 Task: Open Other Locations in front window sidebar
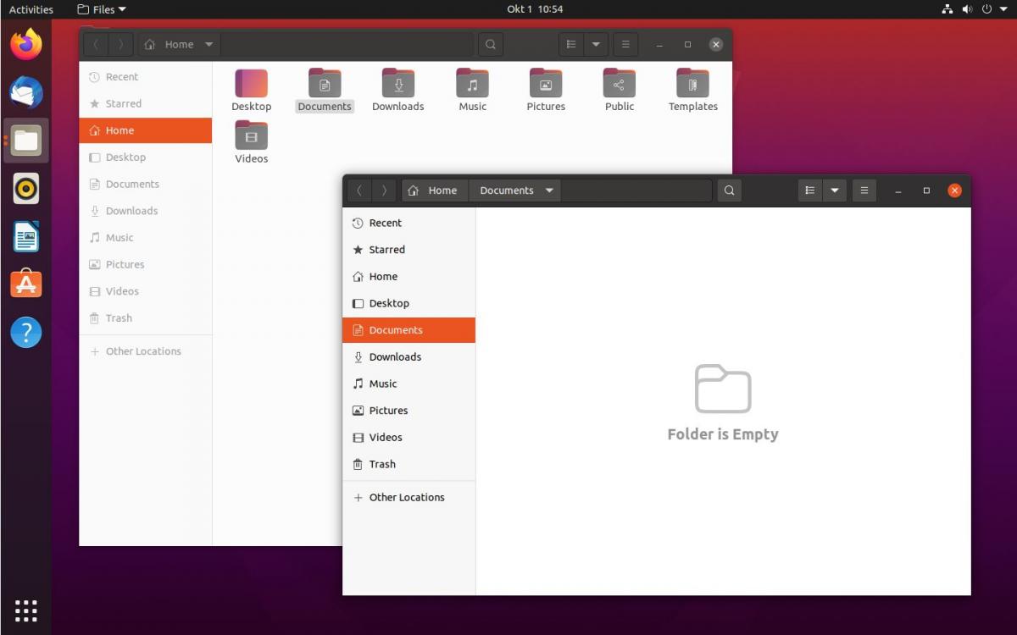coord(406,497)
